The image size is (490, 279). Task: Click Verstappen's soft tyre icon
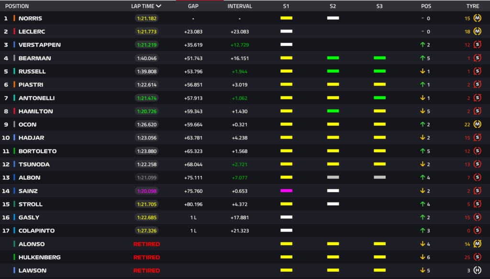(x=477, y=45)
